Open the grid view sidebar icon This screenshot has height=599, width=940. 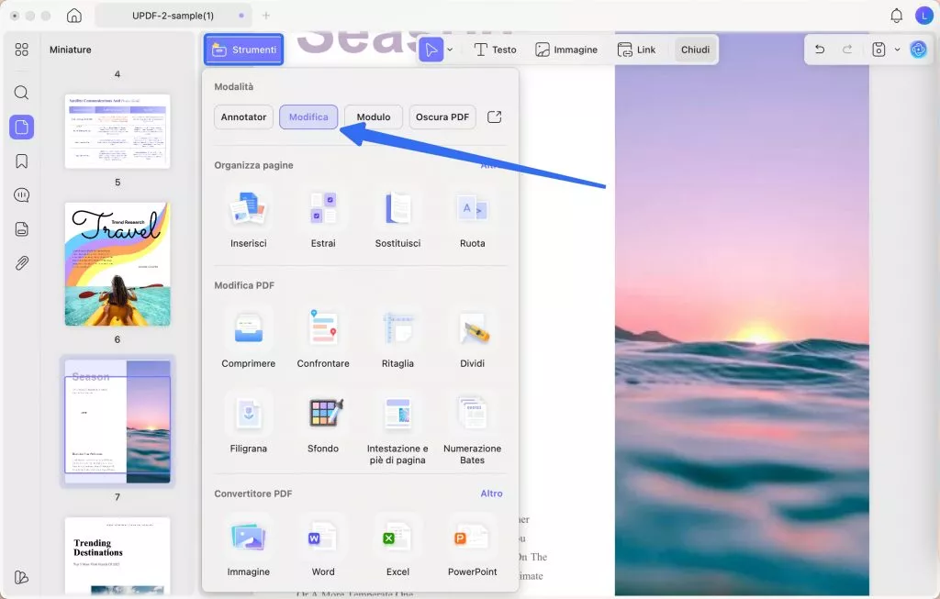point(22,50)
